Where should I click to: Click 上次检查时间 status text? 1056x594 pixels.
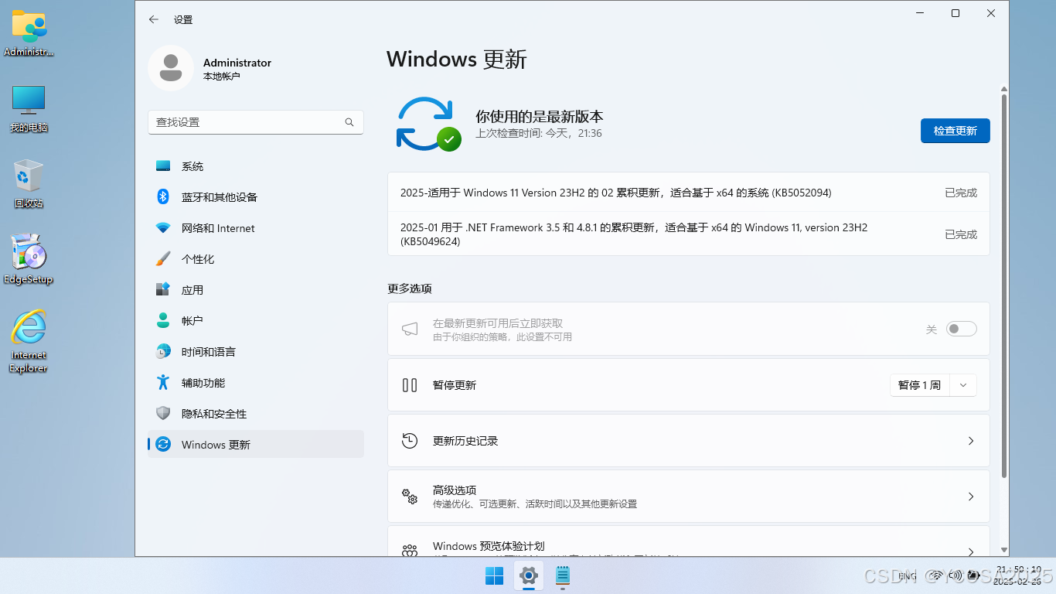pos(539,133)
